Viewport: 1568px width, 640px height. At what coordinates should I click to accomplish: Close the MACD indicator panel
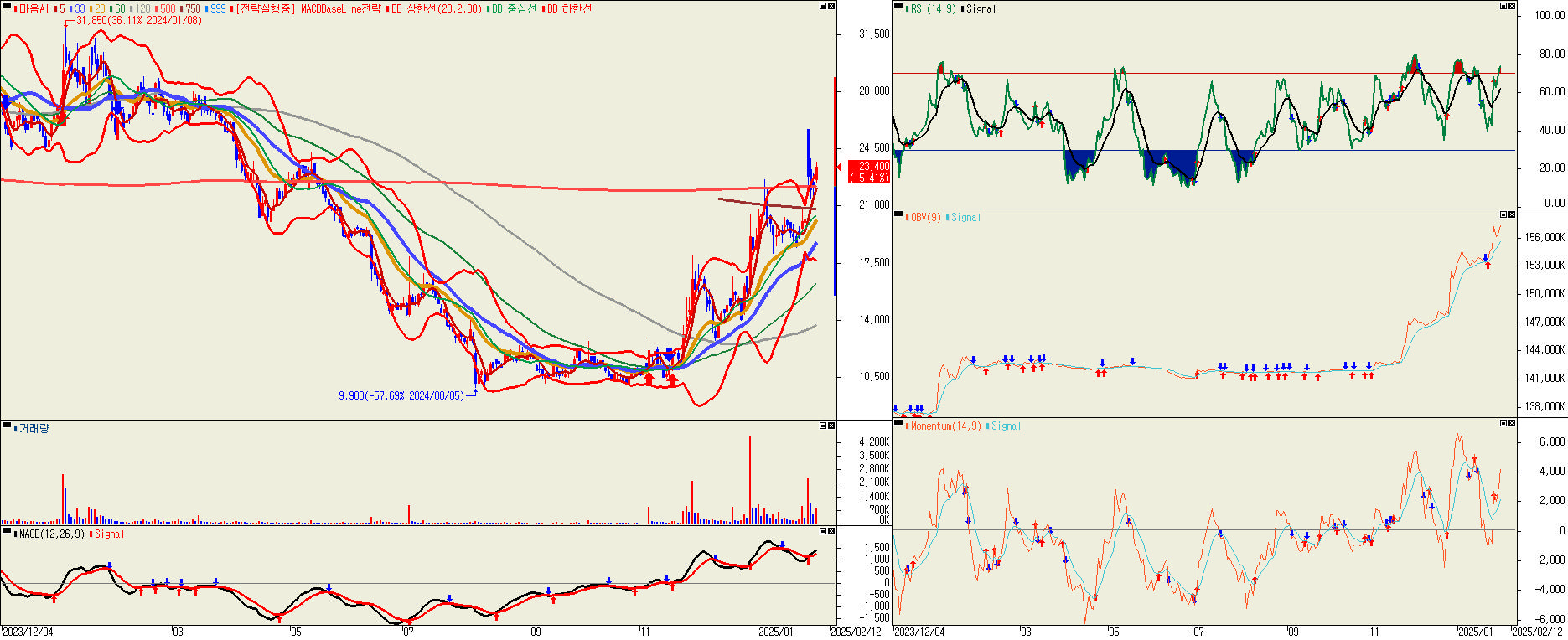pyautogui.click(x=831, y=532)
